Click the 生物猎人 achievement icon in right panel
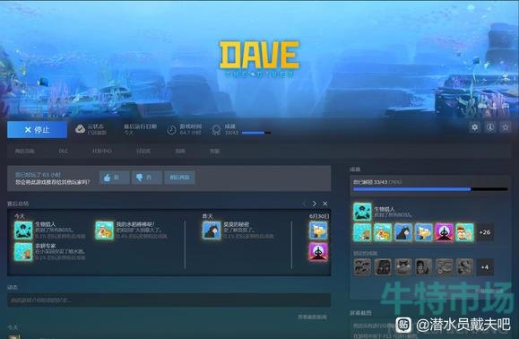The width and height of the screenshot is (519, 339). (362, 212)
